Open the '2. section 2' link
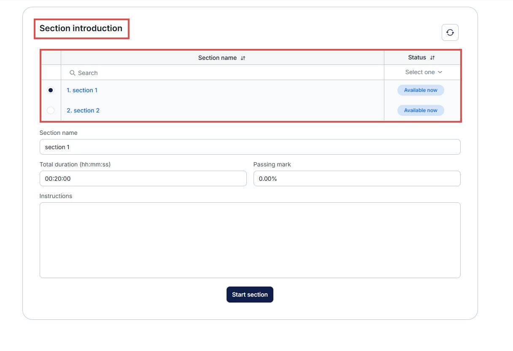This screenshot has height=351, width=513. [83, 110]
